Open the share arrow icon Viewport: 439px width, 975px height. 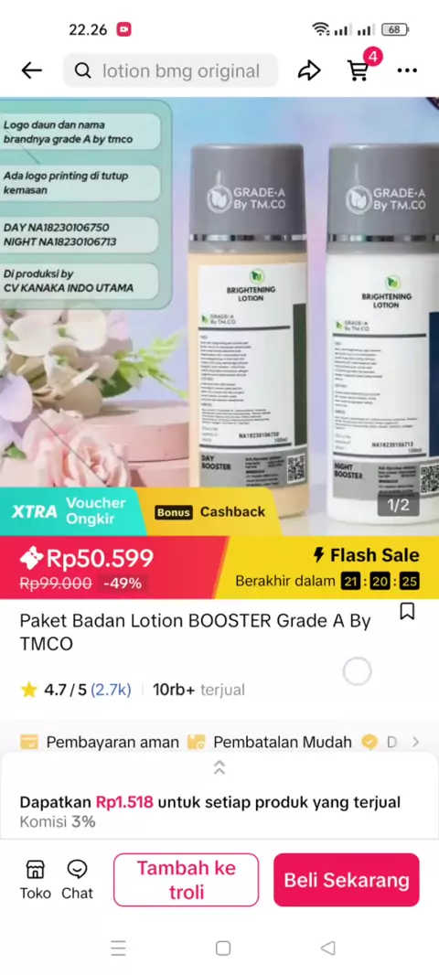pos(309,71)
